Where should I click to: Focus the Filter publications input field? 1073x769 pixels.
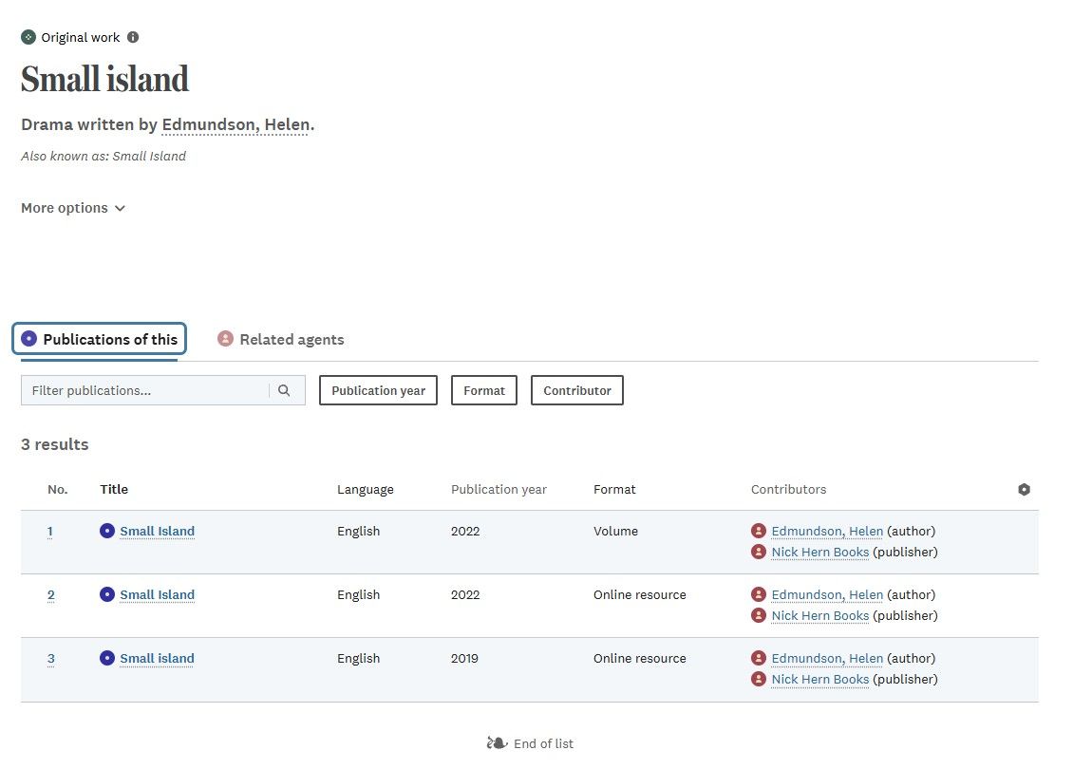click(x=145, y=390)
